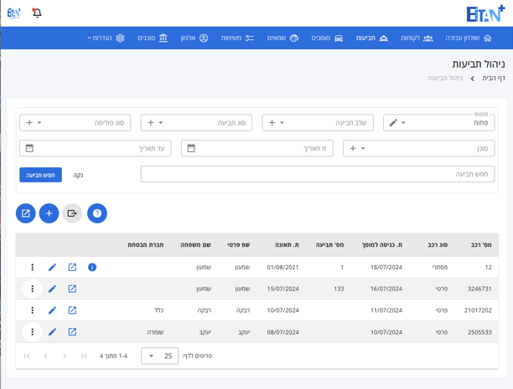Focus the 'חפש תביעה' search text field
This screenshot has height=389, width=513.
coord(318,174)
